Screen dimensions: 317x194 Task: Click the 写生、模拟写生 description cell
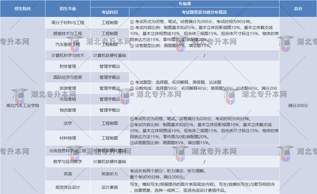coord(204,187)
